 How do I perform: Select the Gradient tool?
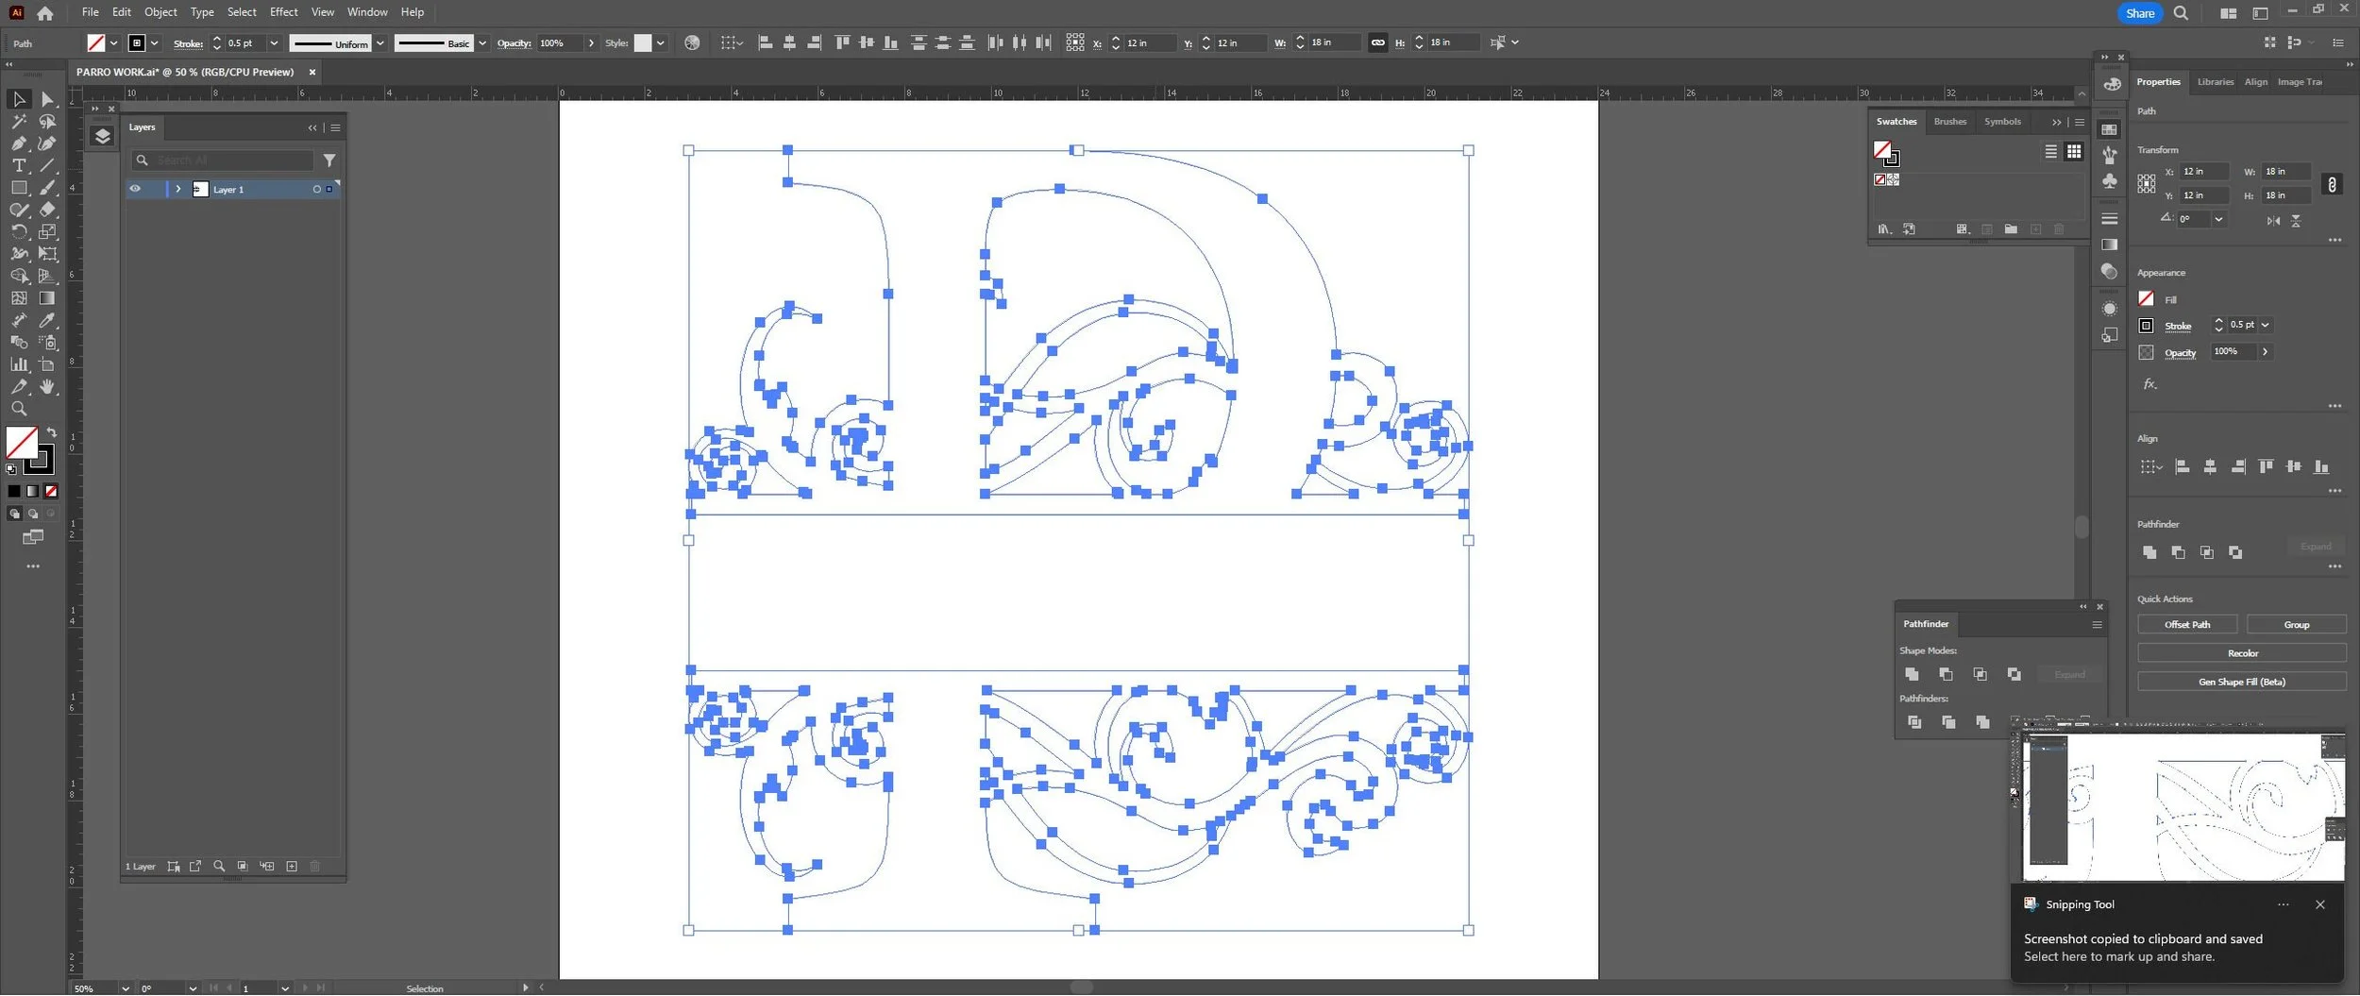(x=47, y=298)
